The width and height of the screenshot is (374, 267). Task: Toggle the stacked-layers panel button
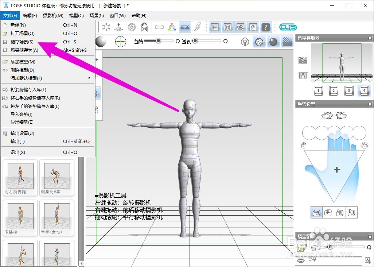point(227,27)
